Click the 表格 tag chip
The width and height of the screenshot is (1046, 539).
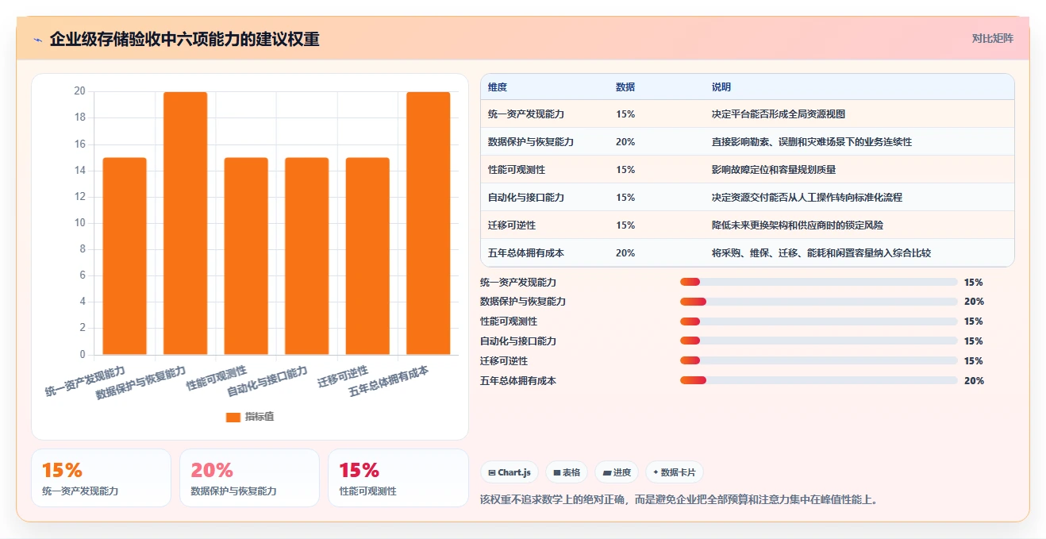(567, 472)
